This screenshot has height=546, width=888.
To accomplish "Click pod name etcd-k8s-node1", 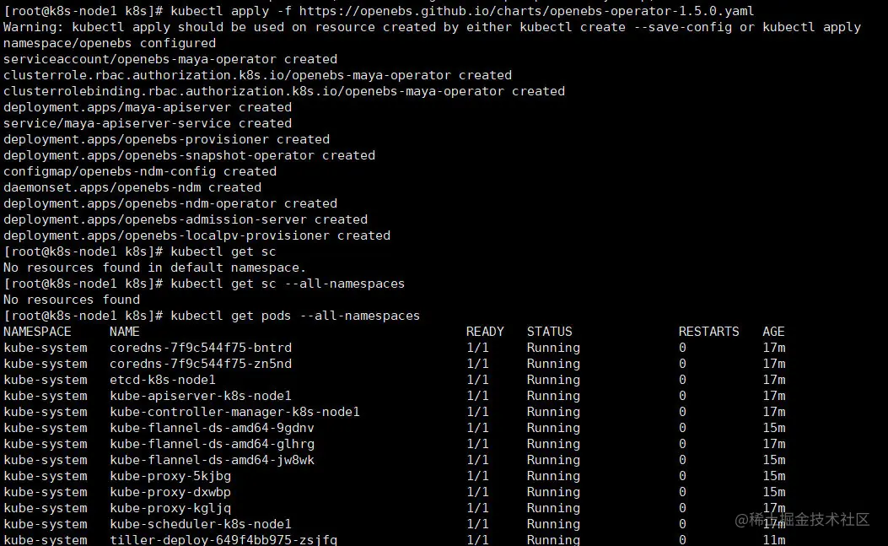I will click(x=163, y=381).
